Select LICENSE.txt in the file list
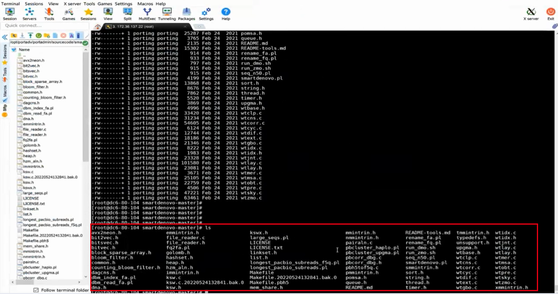 pyautogui.click(x=34, y=204)
